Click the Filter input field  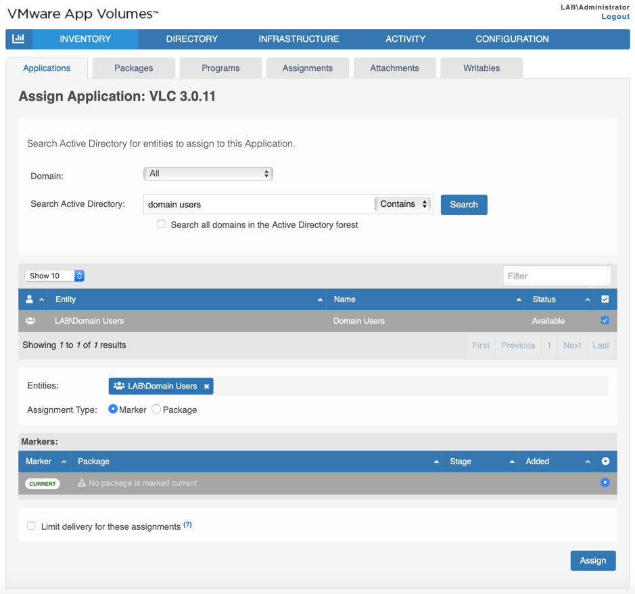(557, 276)
